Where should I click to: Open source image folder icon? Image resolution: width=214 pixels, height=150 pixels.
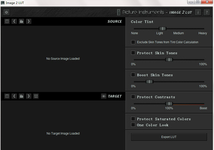[22, 21]
